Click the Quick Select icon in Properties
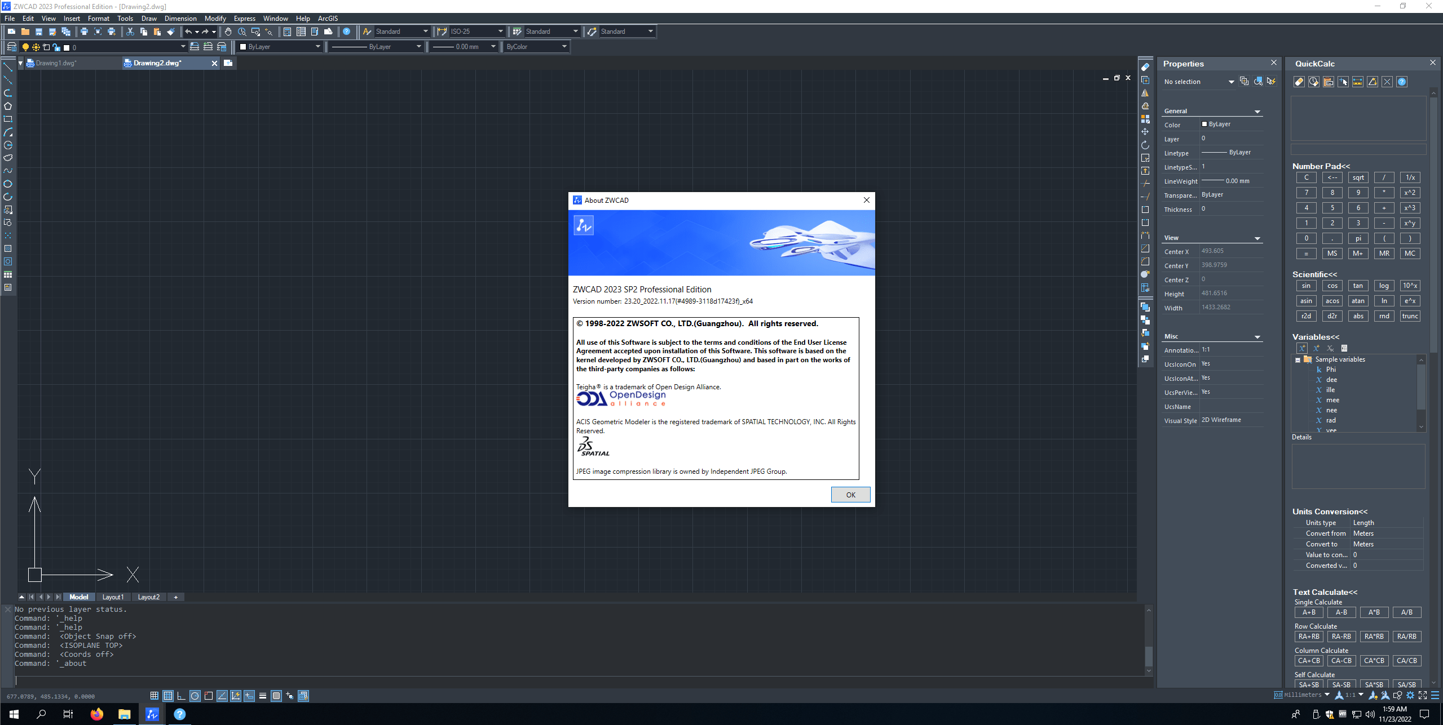 point(1271,82)
